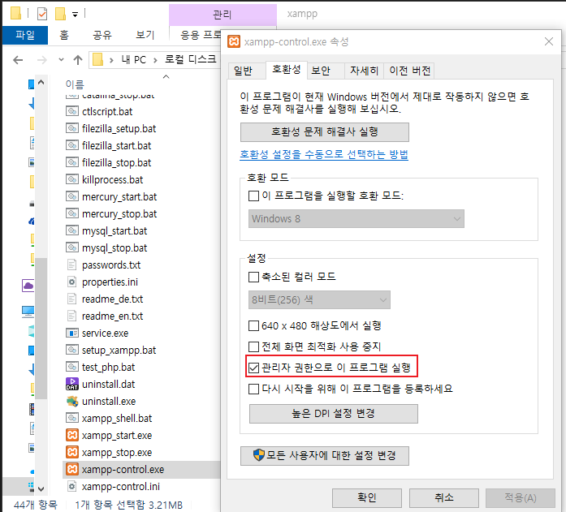Click the readme_de.txt document icon
The width and height of the screenshot is (566, 512).
pos(72,299)
